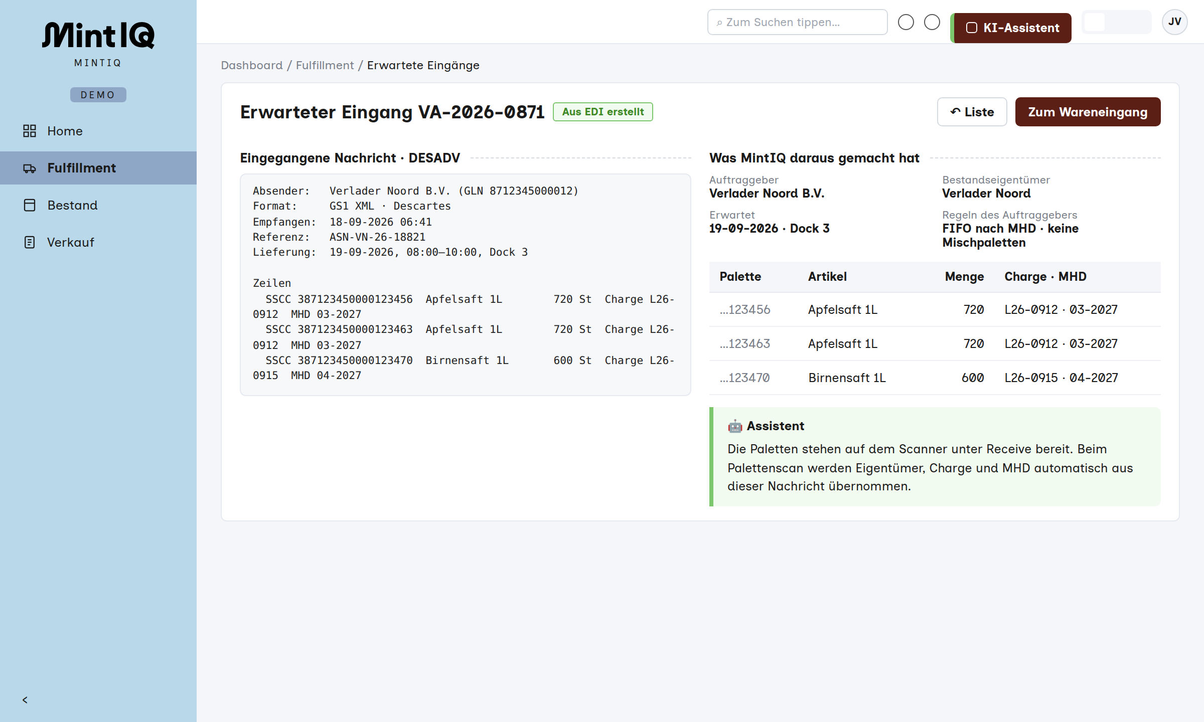Viewport: 1204px width, 722px height.
Task: Open the Dashboard breadcrumb link
Action: pyautogui.click(x=252, y=65)
